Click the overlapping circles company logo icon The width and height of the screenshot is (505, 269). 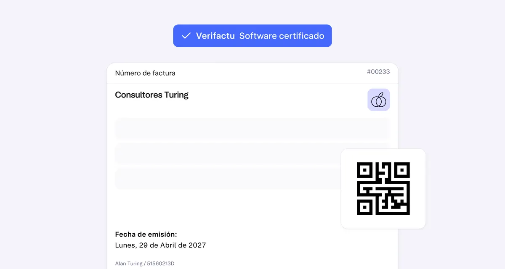coord(379,100)
